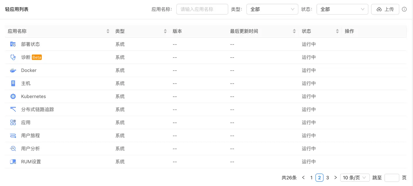The height and width of the screenshot is (186, 413).
Task: Click the 诊断 stethoscope icon
Action: (13, 57)
